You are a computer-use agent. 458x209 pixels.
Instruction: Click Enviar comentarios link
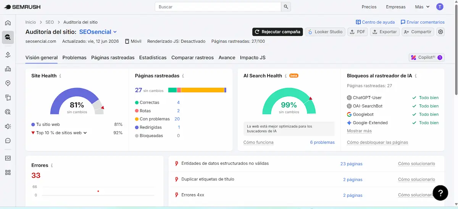click(x=423, y=22)
